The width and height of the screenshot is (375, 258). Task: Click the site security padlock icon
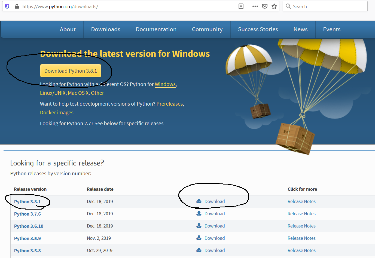[x=17, y=6]
